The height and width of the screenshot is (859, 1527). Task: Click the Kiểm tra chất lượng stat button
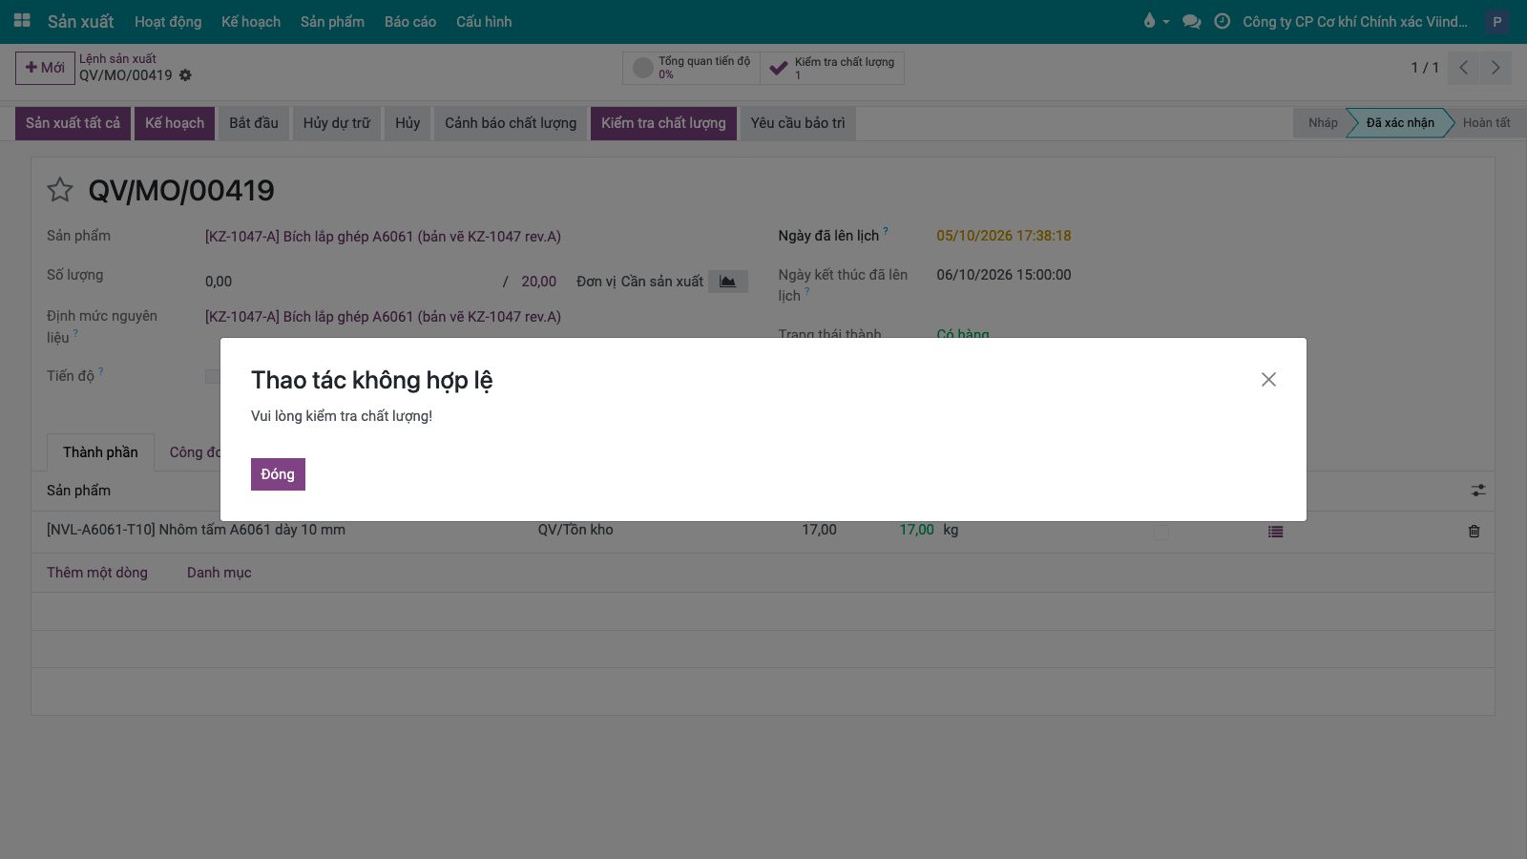coord(832,68)
